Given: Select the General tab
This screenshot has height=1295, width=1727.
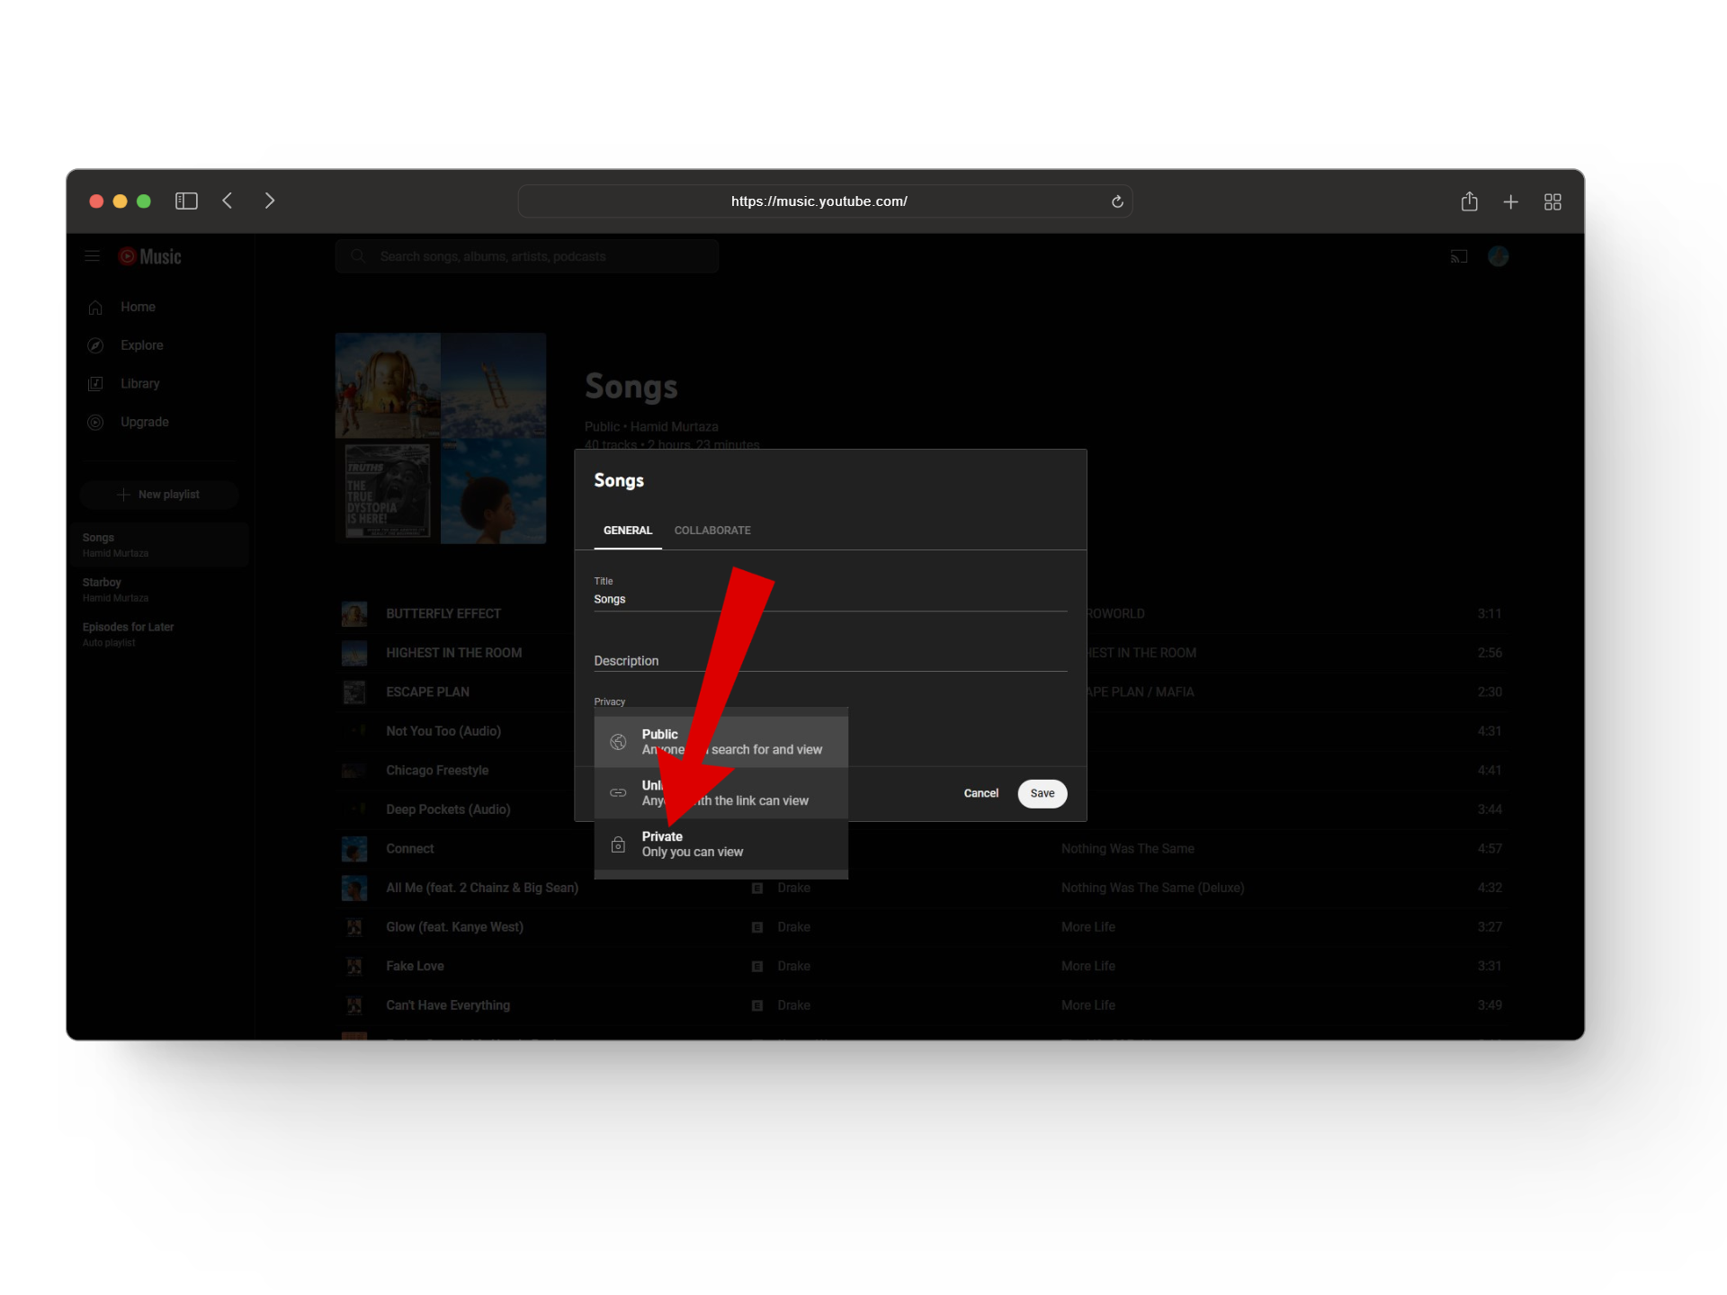Looking at the screenshot, I should point(627,531).
